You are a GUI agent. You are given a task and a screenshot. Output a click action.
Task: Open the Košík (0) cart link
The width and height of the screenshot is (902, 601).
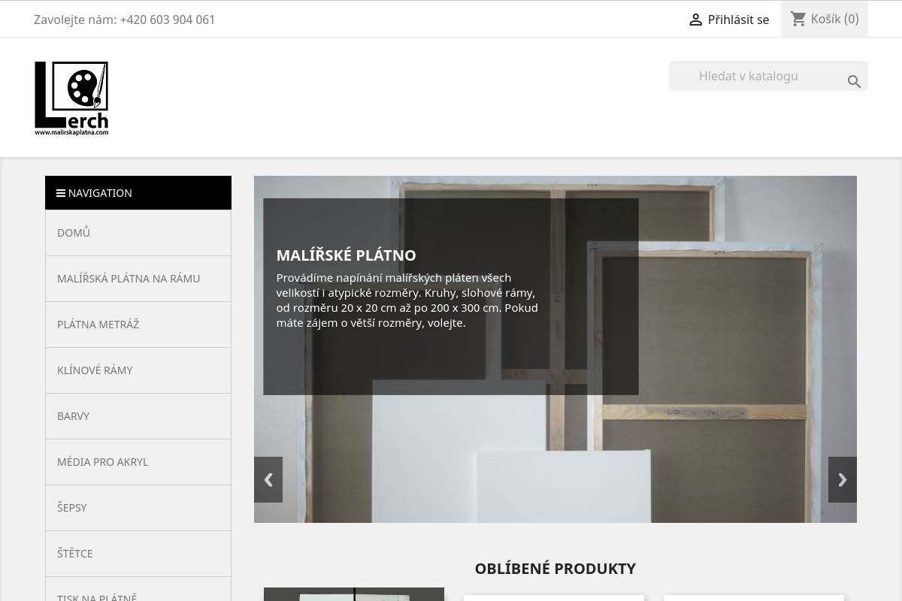point(834,19)
